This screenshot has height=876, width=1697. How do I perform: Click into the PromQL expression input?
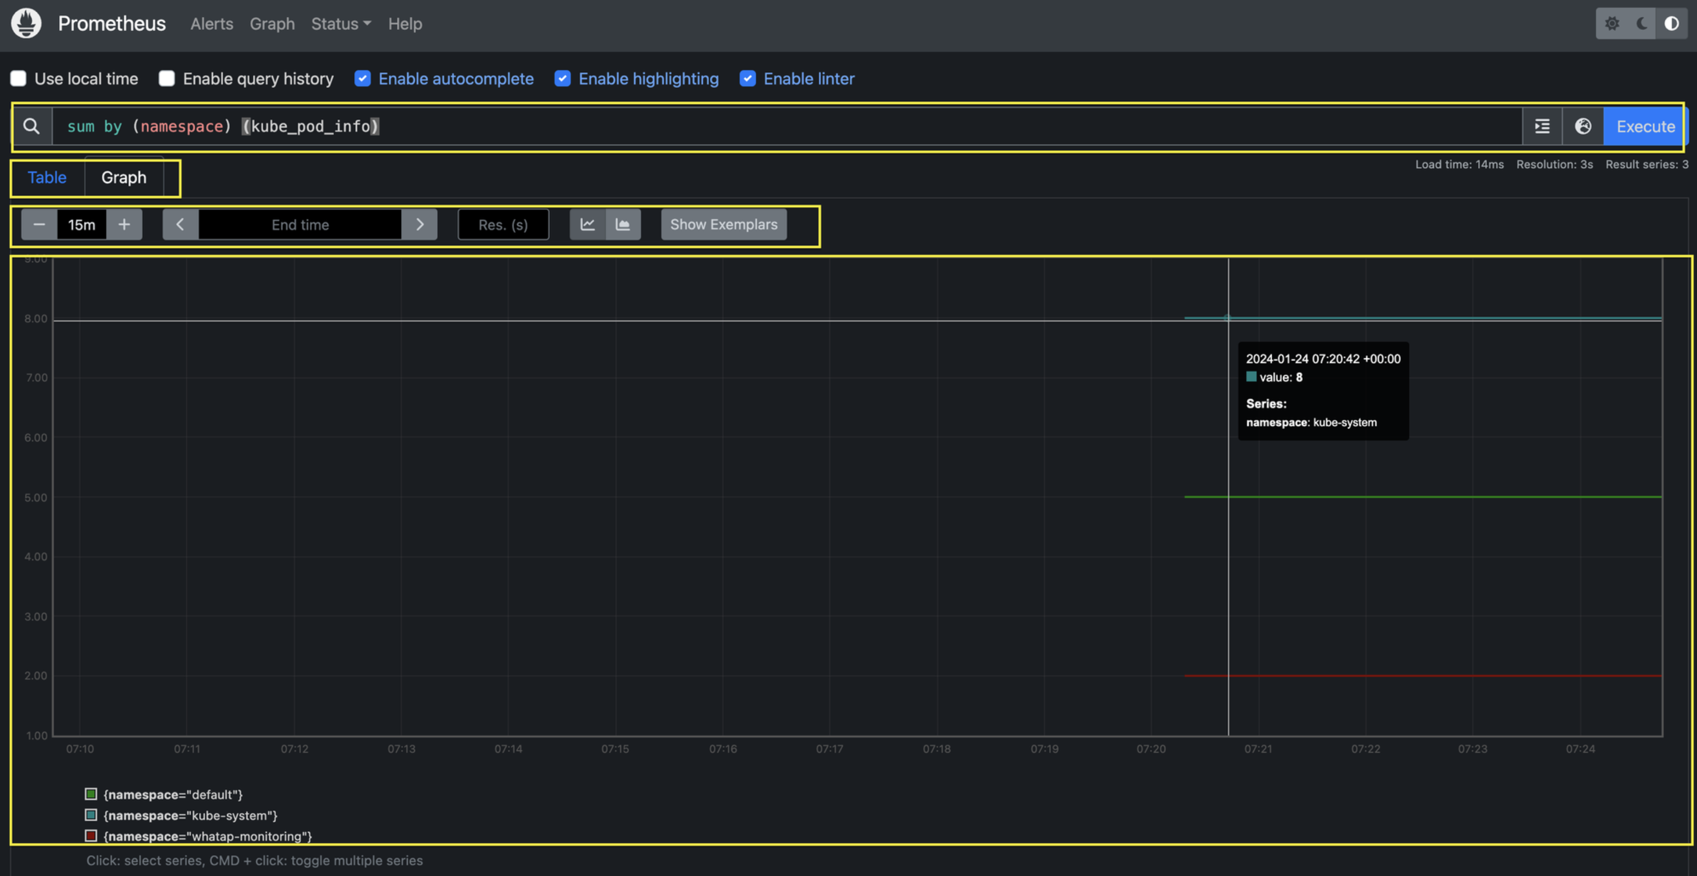[x=787, y=126]
